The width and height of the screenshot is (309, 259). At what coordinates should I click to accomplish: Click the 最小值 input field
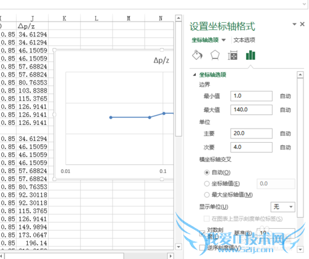[252, 96]
